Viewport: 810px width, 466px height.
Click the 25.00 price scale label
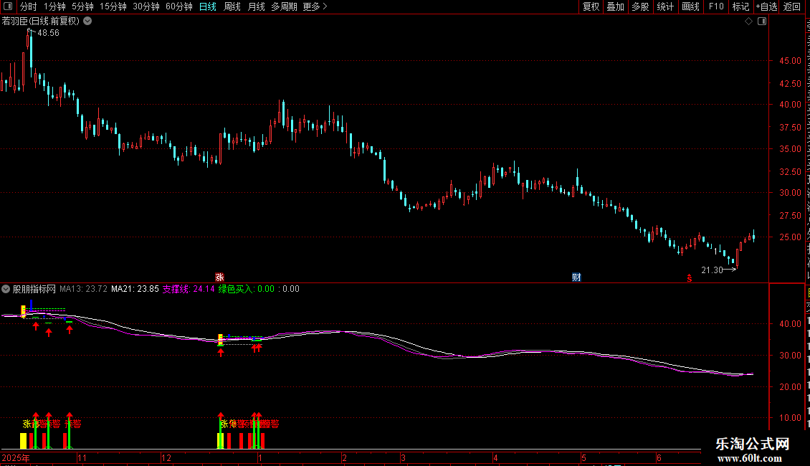[x=791, y=237]
